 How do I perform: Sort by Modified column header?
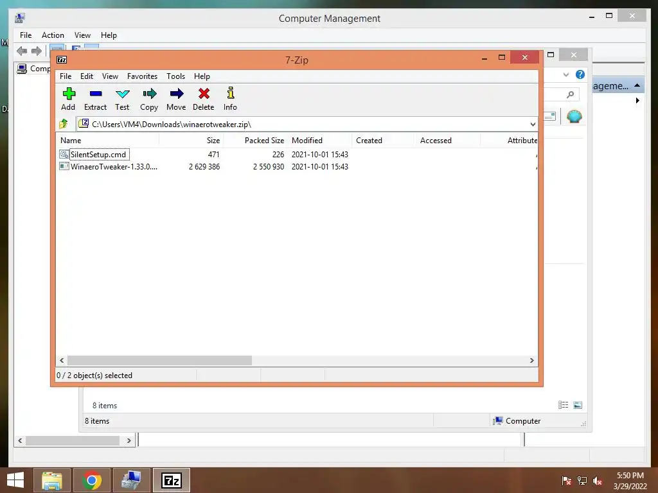[x=320, y=141]
